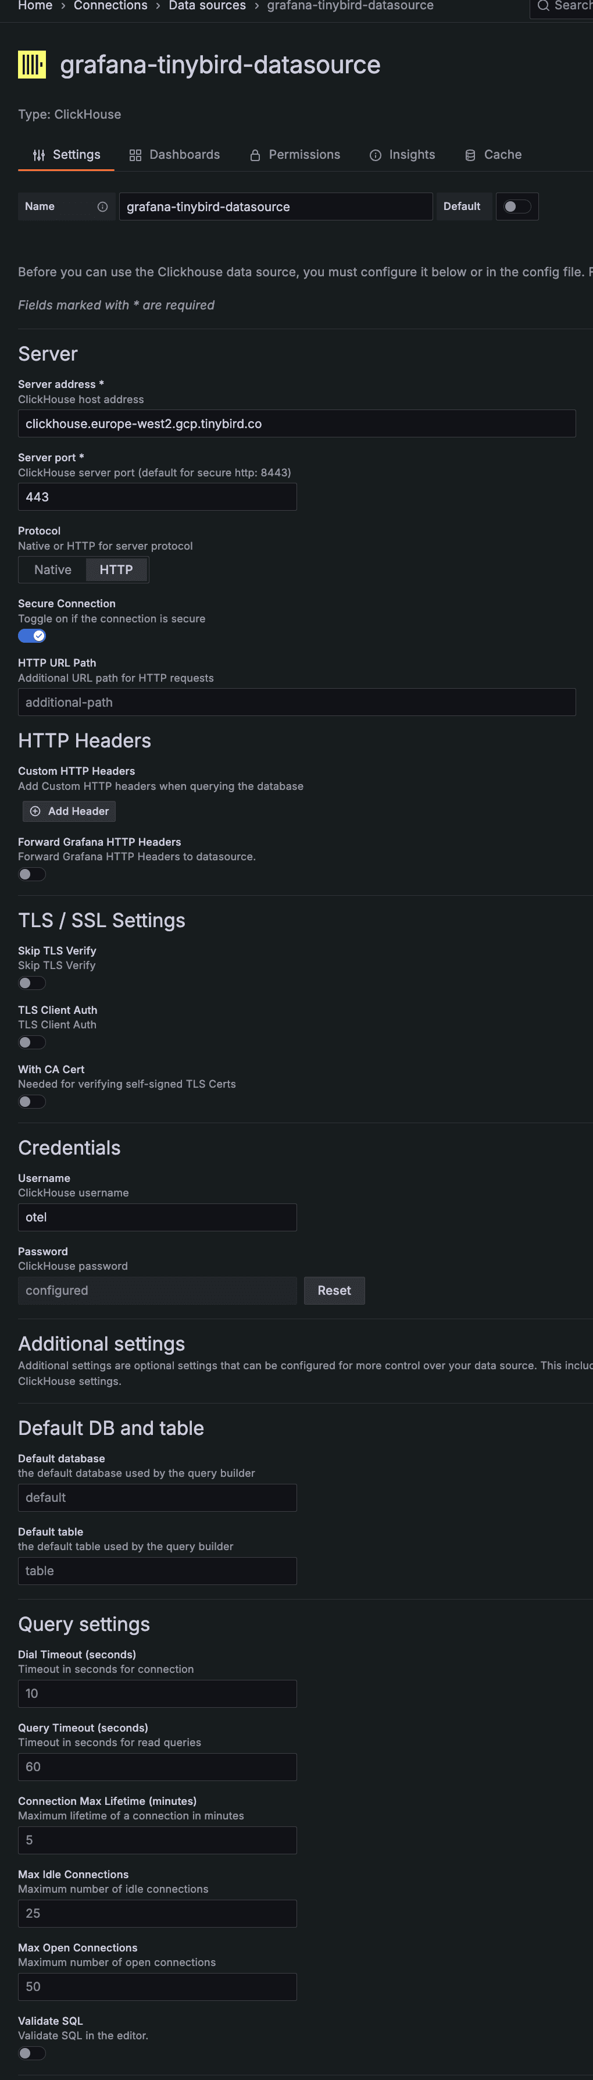Disable the Secure Connection toggle
593x2080 pixels.
tap(31, 636)
